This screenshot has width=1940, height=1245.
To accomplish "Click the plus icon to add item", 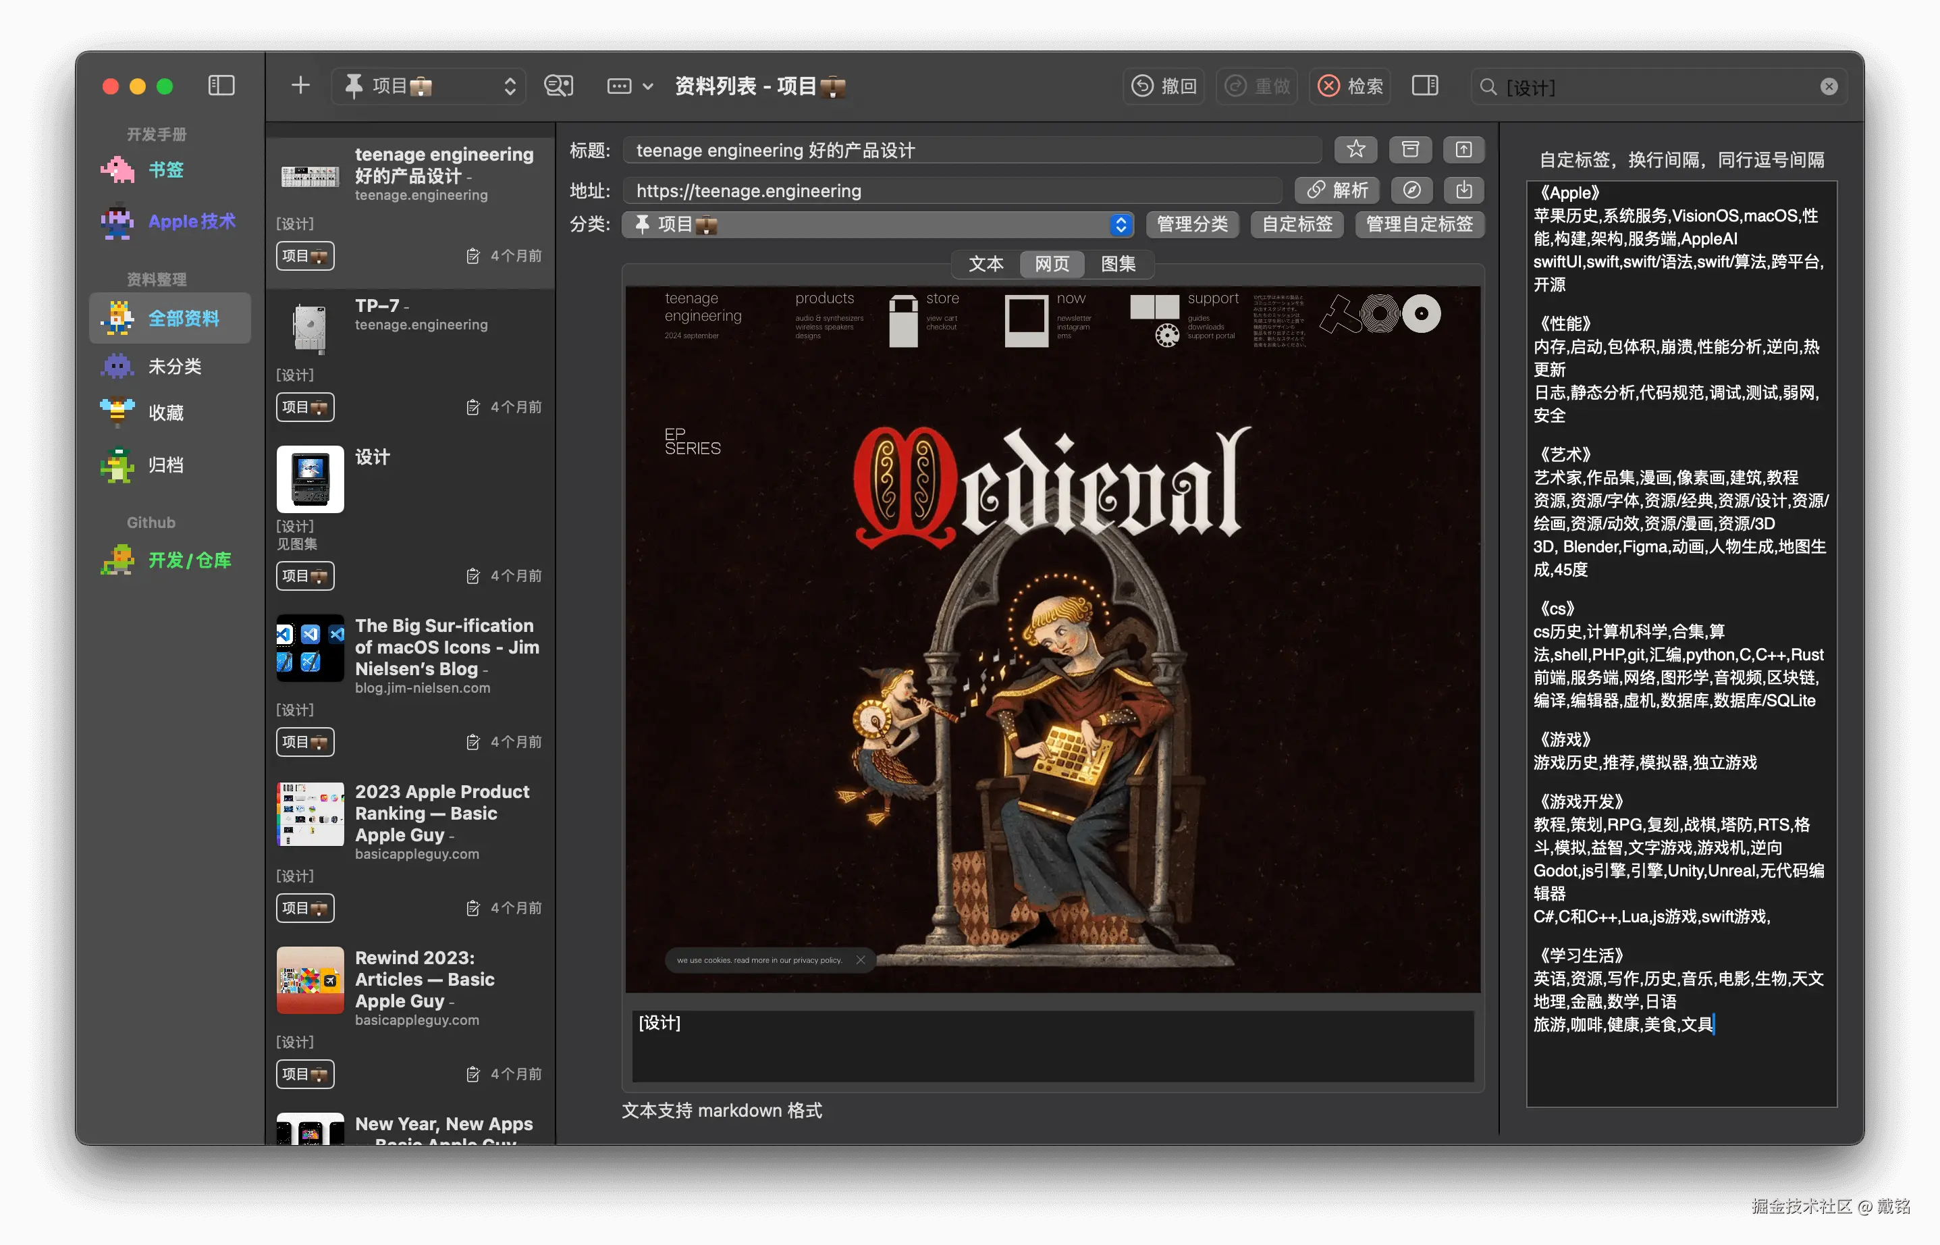I will [300, 86].
